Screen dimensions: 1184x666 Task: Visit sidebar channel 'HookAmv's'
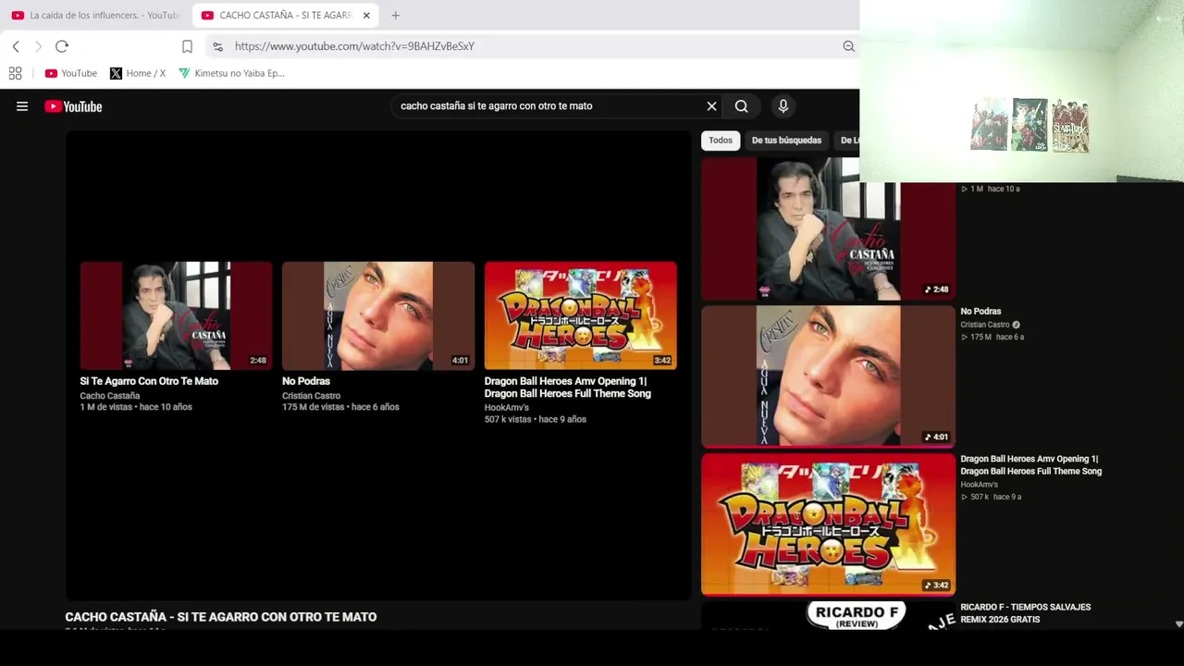point(979,485)
